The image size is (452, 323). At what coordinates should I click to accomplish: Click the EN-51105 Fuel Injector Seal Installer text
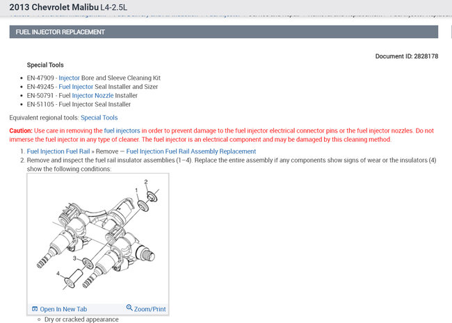tap(79, 104)
